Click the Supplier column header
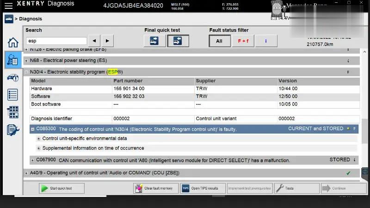 click(x=205, y=81)
